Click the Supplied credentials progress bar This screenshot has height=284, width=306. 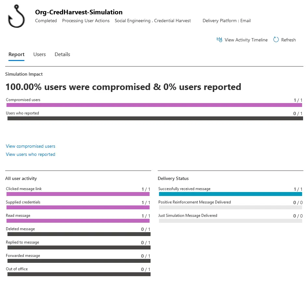click(x=78, y=207)
